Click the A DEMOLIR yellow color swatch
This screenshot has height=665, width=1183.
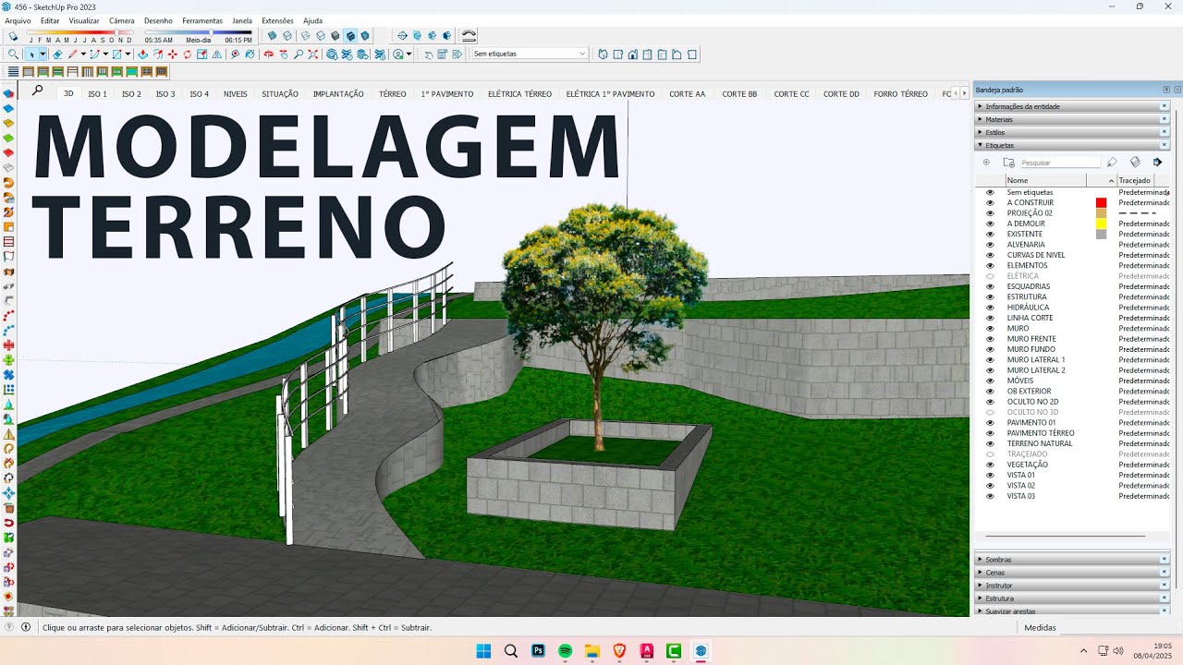point(1101,224)
